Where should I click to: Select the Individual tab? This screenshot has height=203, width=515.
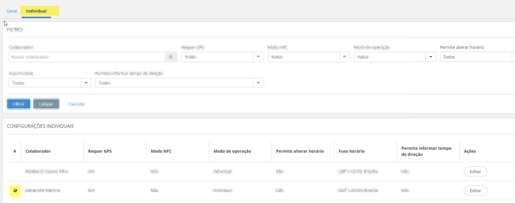coord(36,11)
